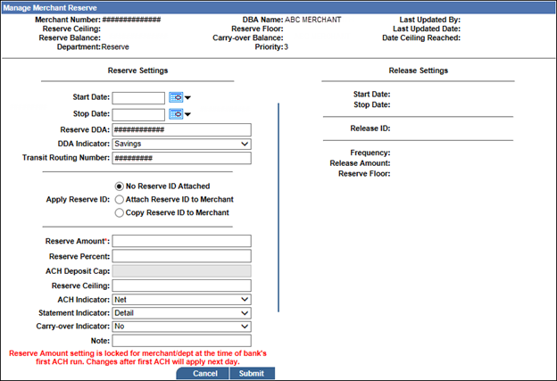
Task: Choose Attach Reserve ID to Merchant
Action: [120, 200]
